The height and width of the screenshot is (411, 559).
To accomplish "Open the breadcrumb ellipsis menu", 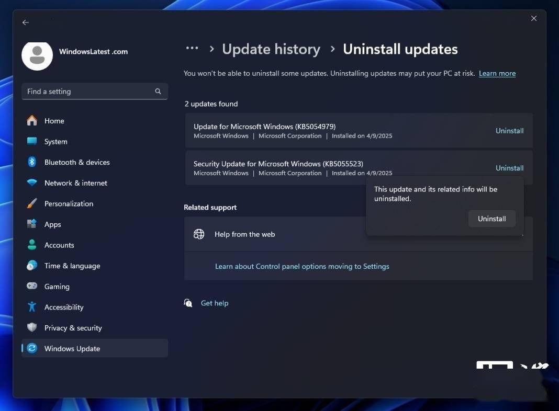I will [192, 48].
